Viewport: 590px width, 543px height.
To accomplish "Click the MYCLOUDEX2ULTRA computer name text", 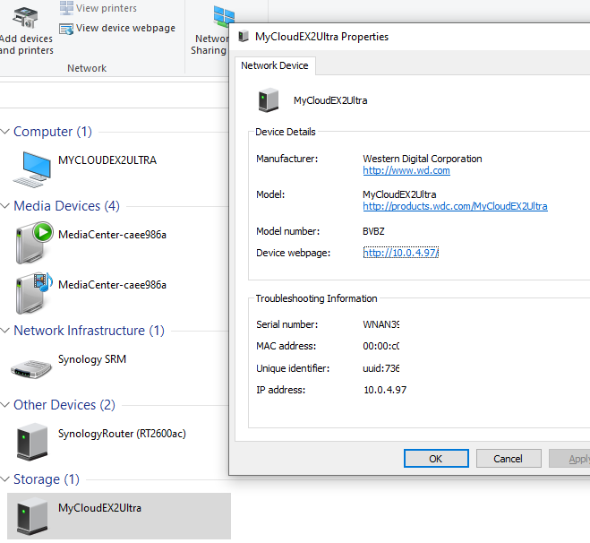I will pyautogui.click(x=107, y=160).
